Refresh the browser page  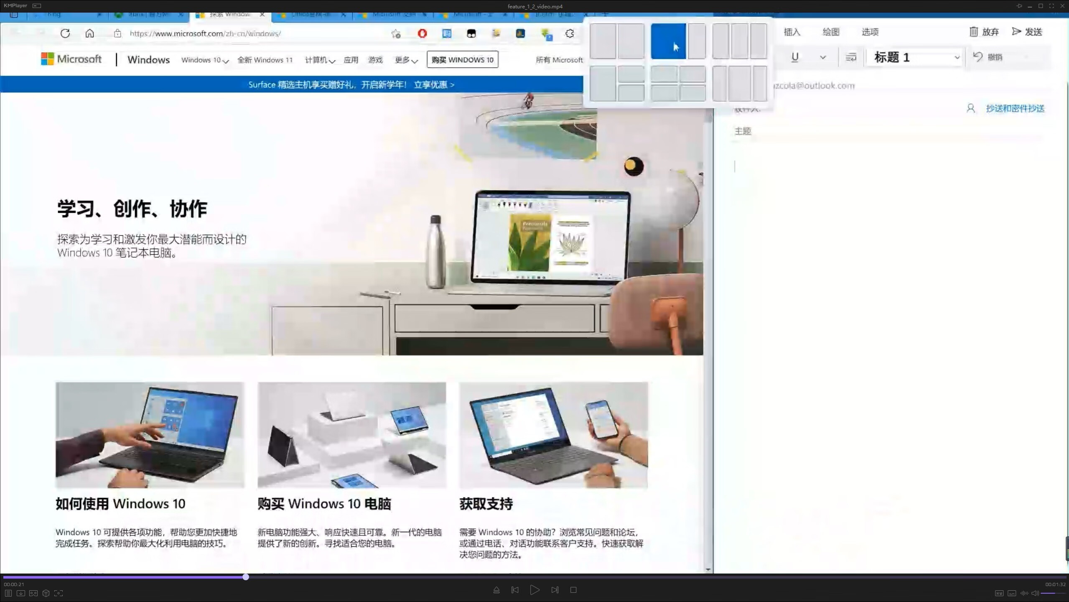(x=65, y=33)
